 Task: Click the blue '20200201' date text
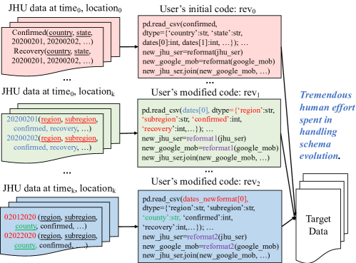tap(22, 119)
